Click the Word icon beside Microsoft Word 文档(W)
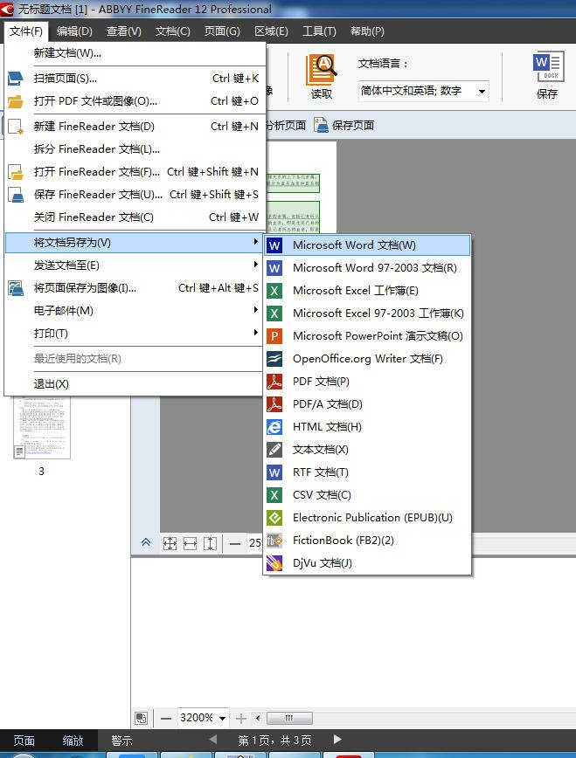This screenshot has height=758, width=576. (x=274, y=245)
